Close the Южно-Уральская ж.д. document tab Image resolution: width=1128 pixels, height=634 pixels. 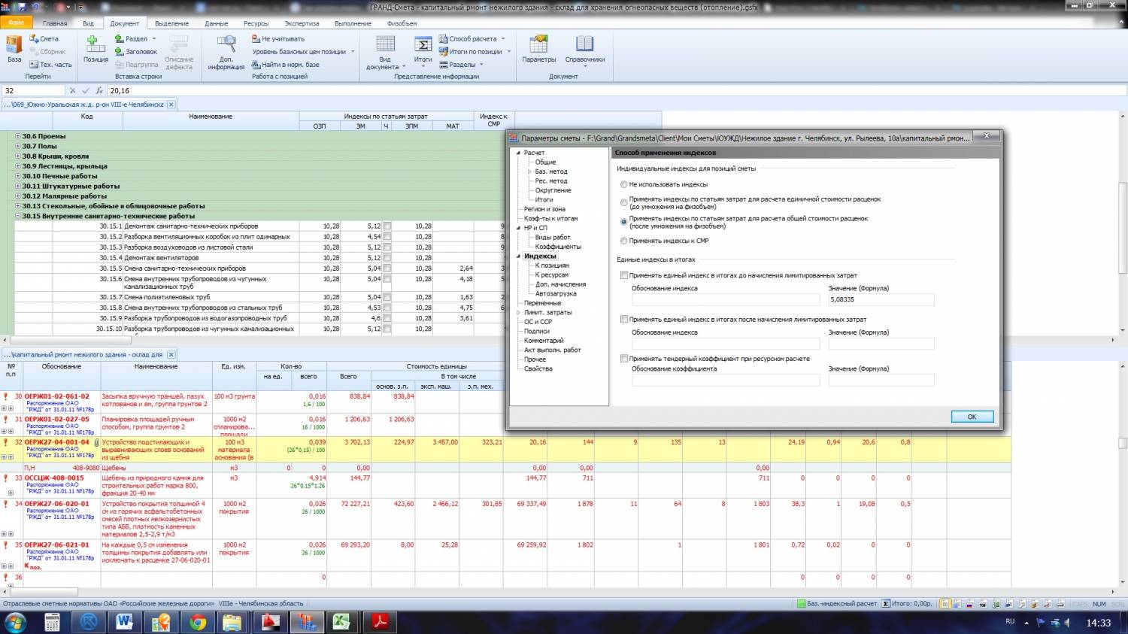[x=171, y=105]
